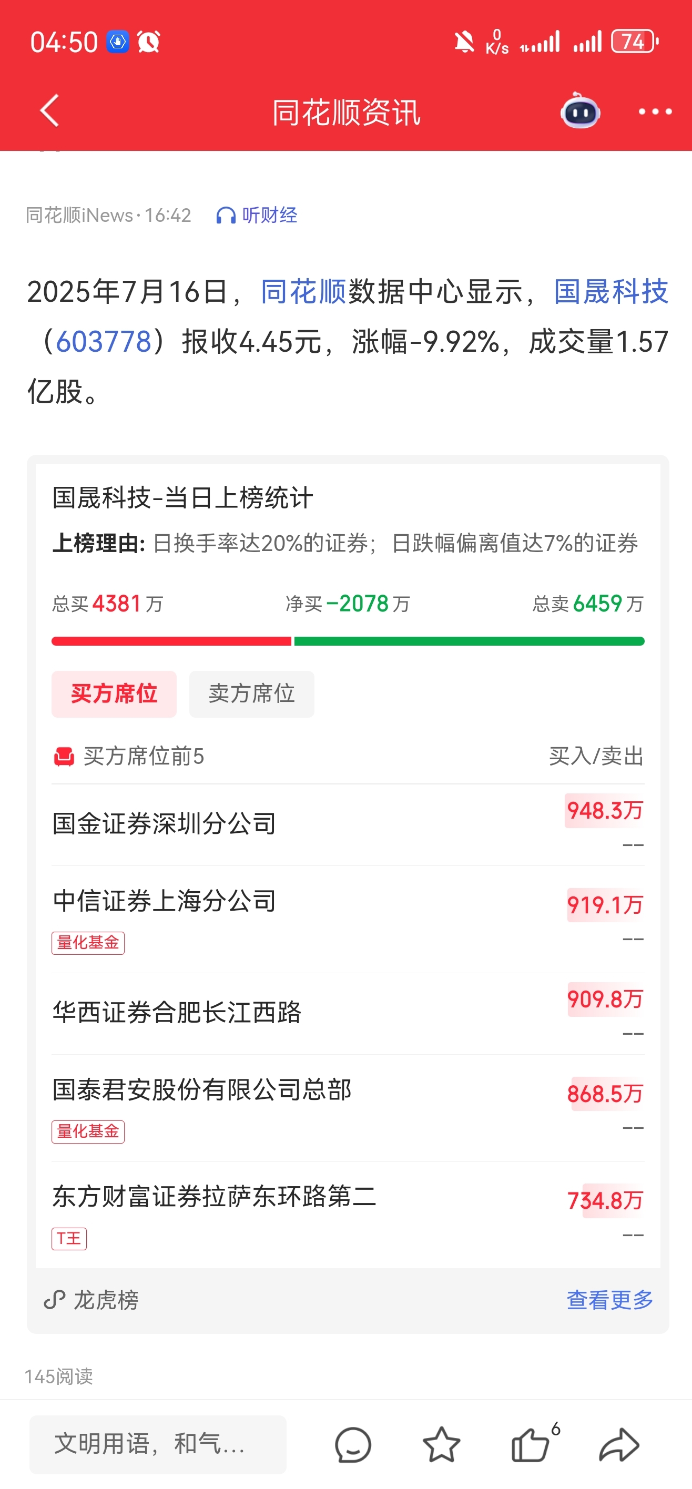Viewport: 692px width, 1489px height.
Task: Open the comments bubble icon
Action: tap(353, 1445)
